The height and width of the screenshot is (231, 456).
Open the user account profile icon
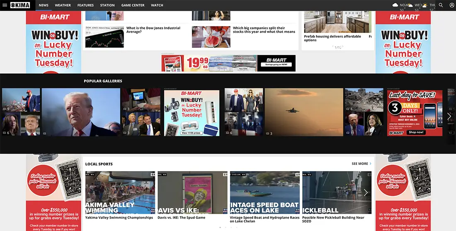point(451,5)
